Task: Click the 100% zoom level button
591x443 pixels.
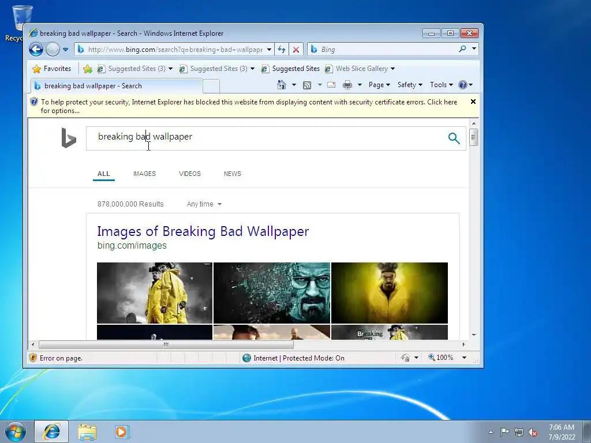Action: tap(440, 358)
